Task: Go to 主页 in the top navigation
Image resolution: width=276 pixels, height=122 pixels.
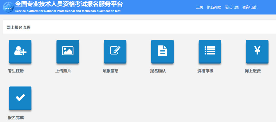Action: [200, 7]
